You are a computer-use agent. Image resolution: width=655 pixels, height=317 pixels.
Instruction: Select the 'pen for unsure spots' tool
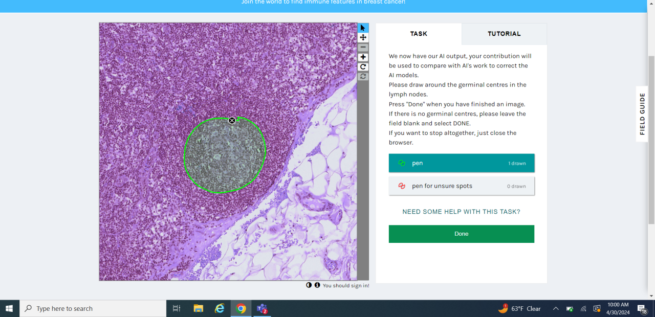pos(462,186)
